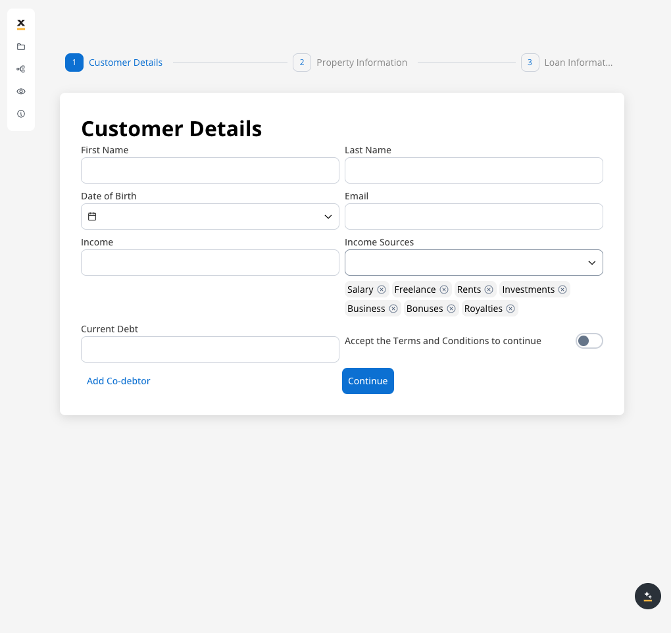Open the workflow nodes icon in sidebar
The height and width of the screenshot is (633, 671).
(x=21, y=69)
